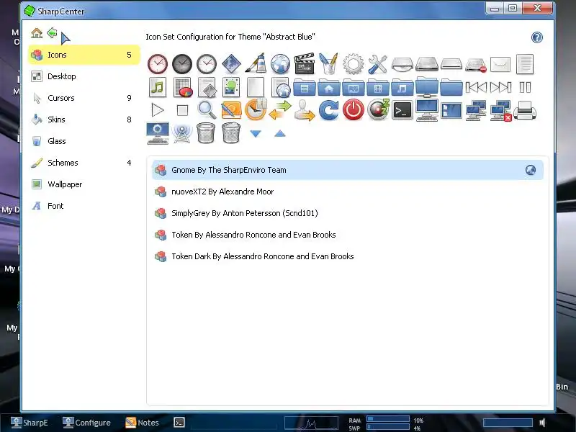Screen dimensions: 576x432
Task: Select the Wallpaper section
Action: tap(84, 184)
